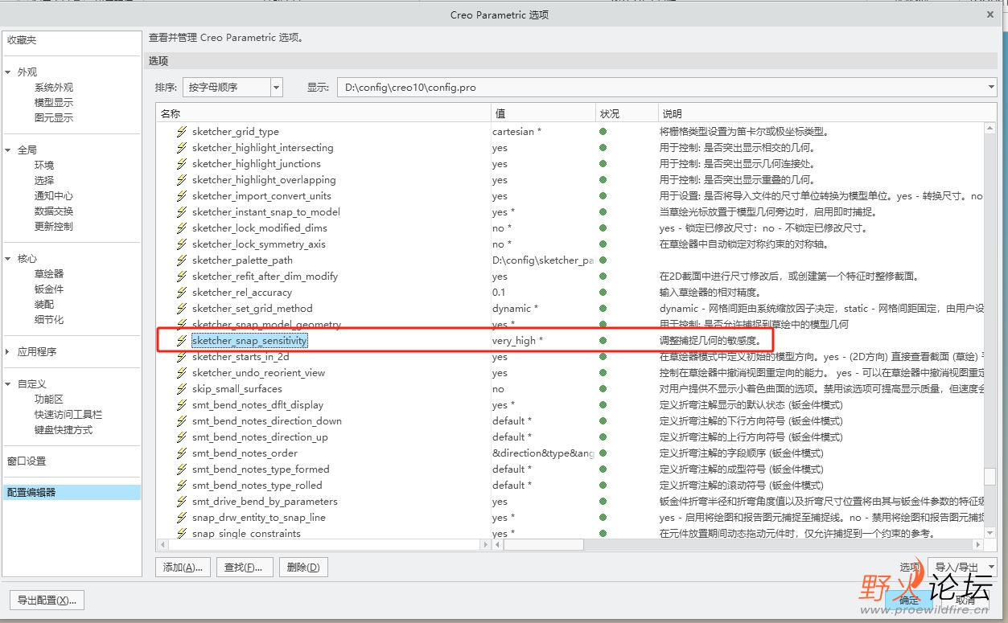Click lightning icon beside sketcher_instant_snap_to_model
The height and width of the screenshot is (623, 1008).
182,212
